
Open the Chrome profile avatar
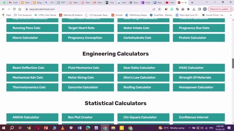point(205,9)
